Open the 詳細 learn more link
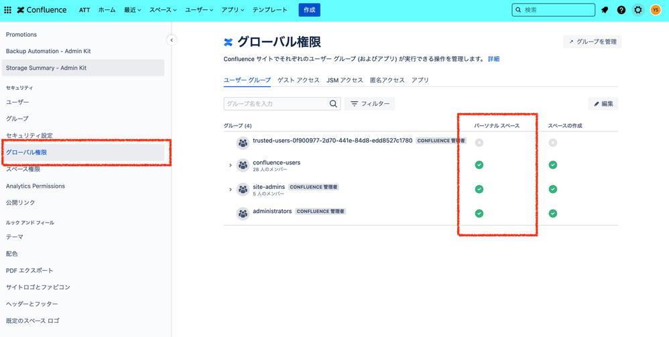Image resolution: width=669 pixels, height=337 pixels. [493, 59]
